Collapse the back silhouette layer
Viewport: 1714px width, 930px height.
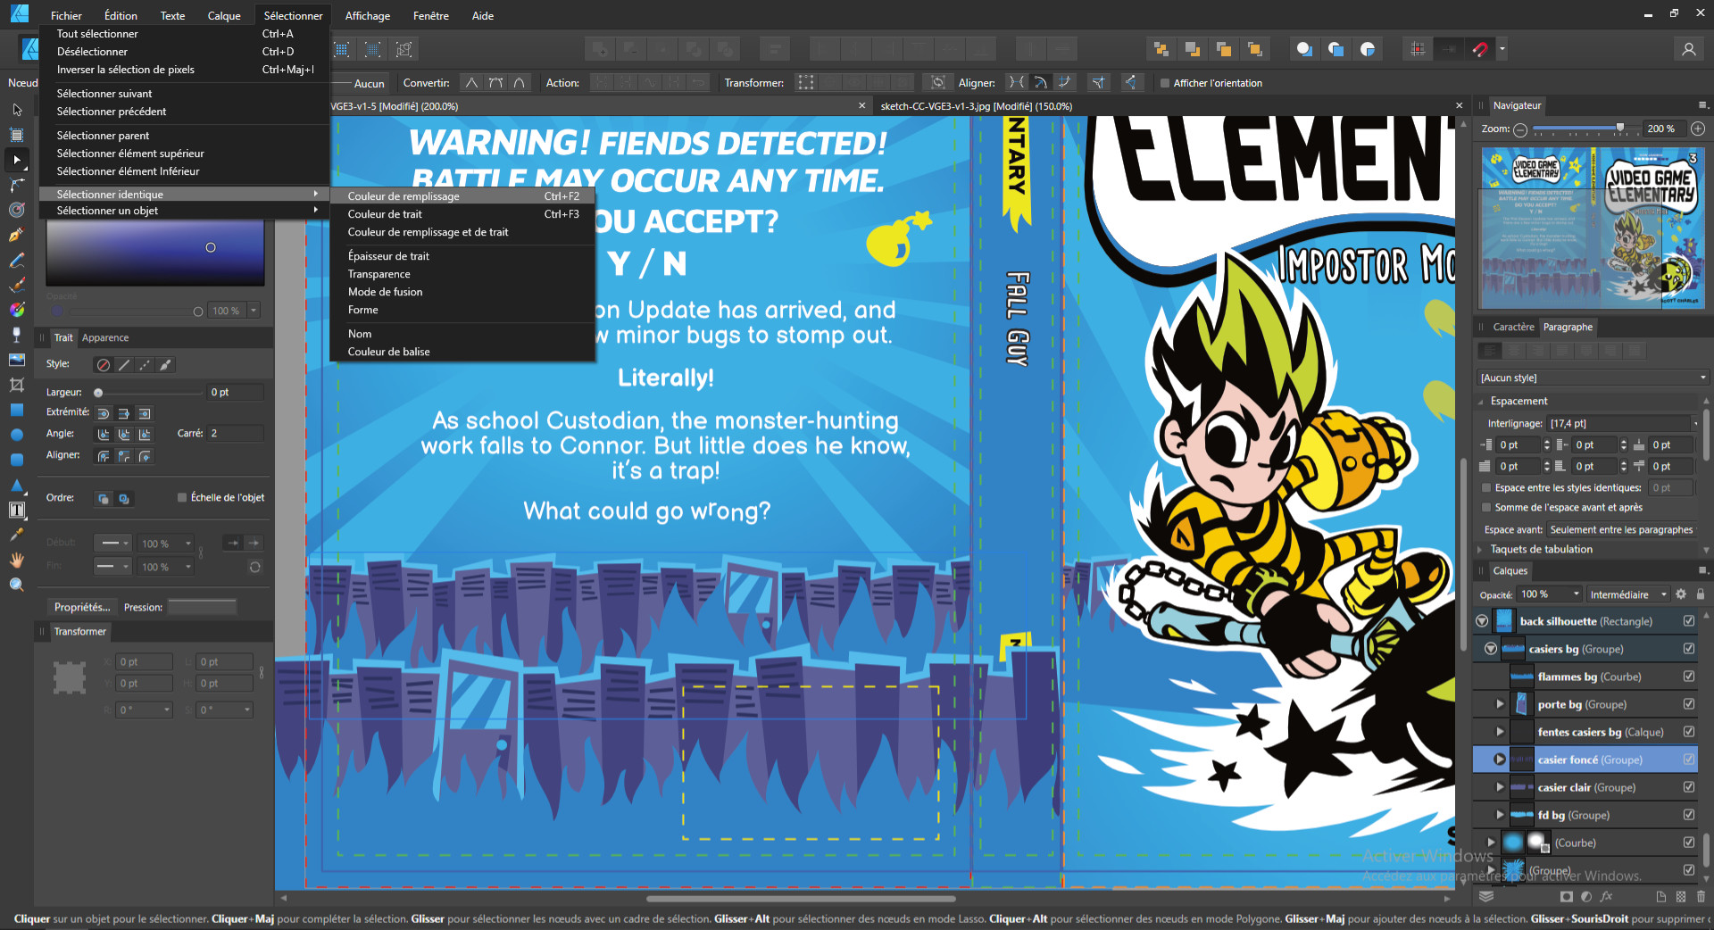[1482, 621]
